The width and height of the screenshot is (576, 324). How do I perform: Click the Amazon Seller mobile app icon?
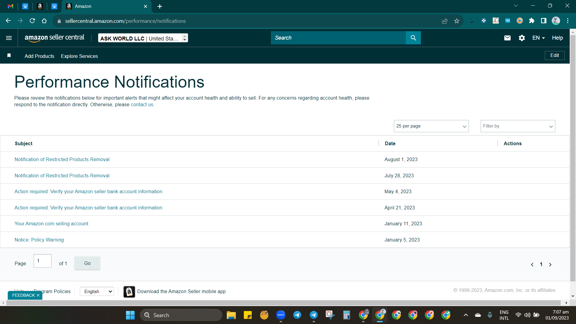129,292
